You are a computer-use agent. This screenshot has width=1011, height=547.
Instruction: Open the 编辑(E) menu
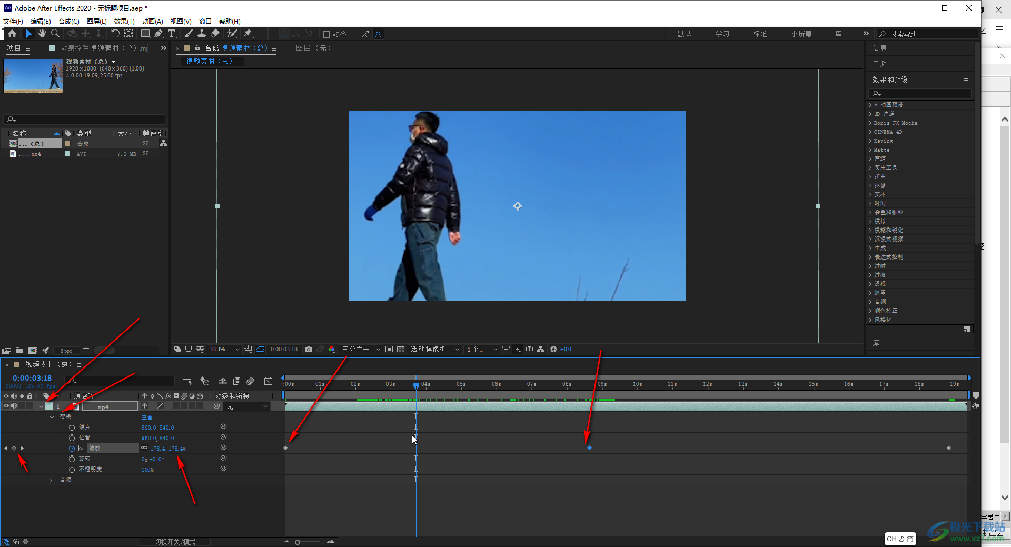click(x=41, y=22)
